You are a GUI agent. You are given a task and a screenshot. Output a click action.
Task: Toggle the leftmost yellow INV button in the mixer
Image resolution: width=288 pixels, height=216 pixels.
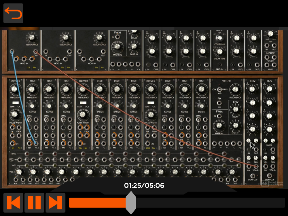[x=27, y=166]
